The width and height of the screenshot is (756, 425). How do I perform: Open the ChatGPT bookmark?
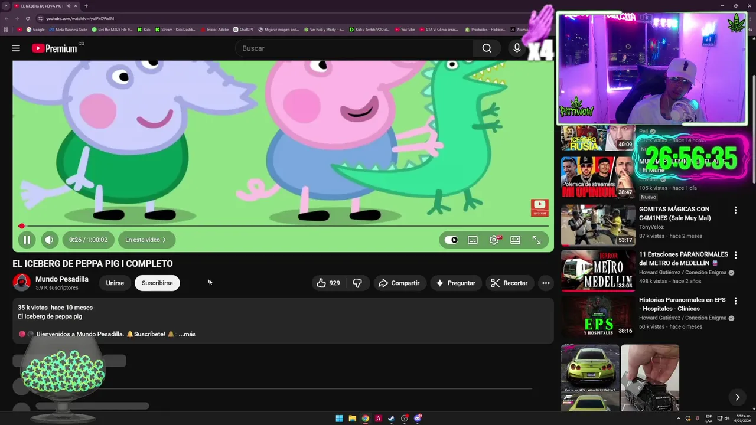click(243, 29)
